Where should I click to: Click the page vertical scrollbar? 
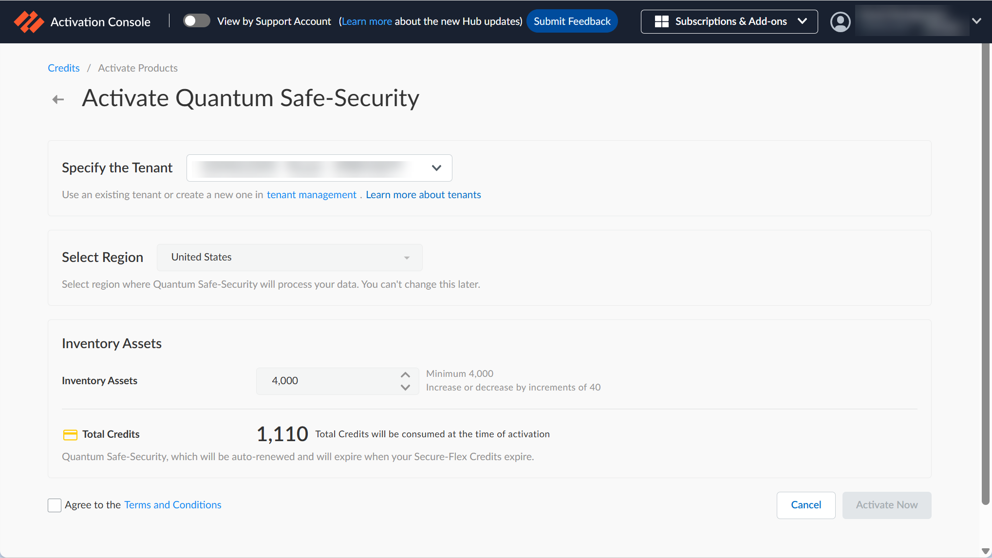986,273
